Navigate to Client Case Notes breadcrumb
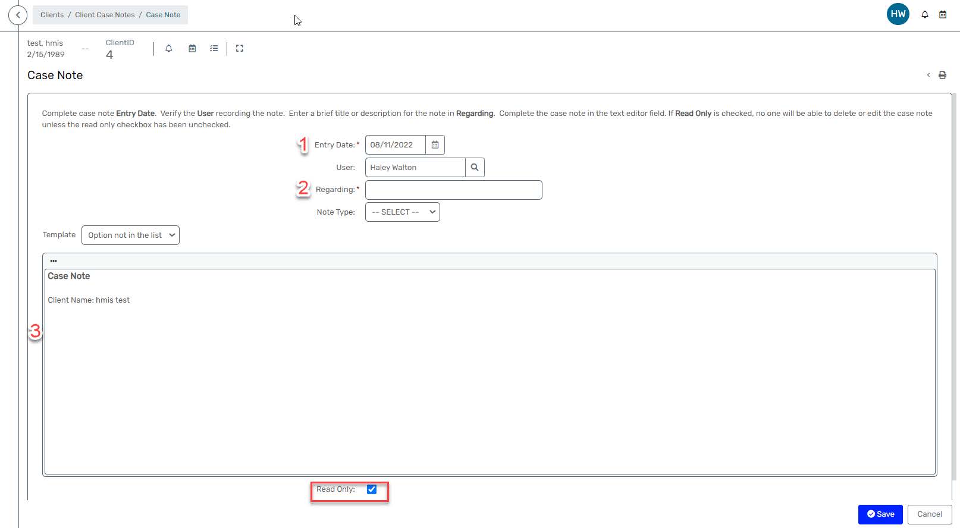The image size is (960, 528). (x=105, y=15)
